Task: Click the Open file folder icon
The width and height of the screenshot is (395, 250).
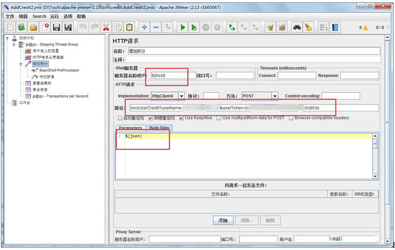Action: pyautogui.click(x=33, y=27)
